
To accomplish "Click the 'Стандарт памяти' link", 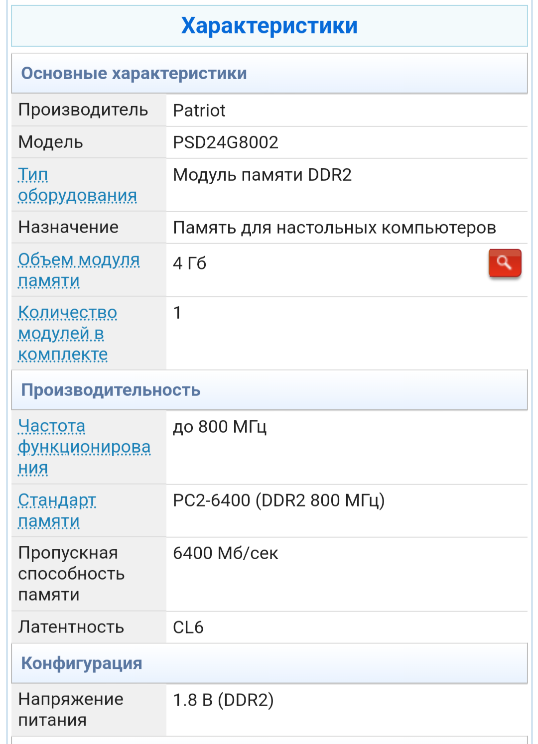I will (x=57, y=510).
